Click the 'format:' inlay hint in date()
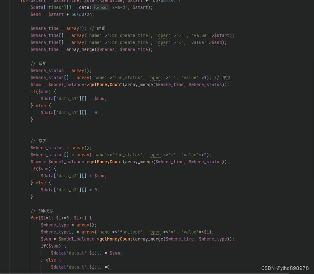314x274 pixels. click(x=100, y=7)
